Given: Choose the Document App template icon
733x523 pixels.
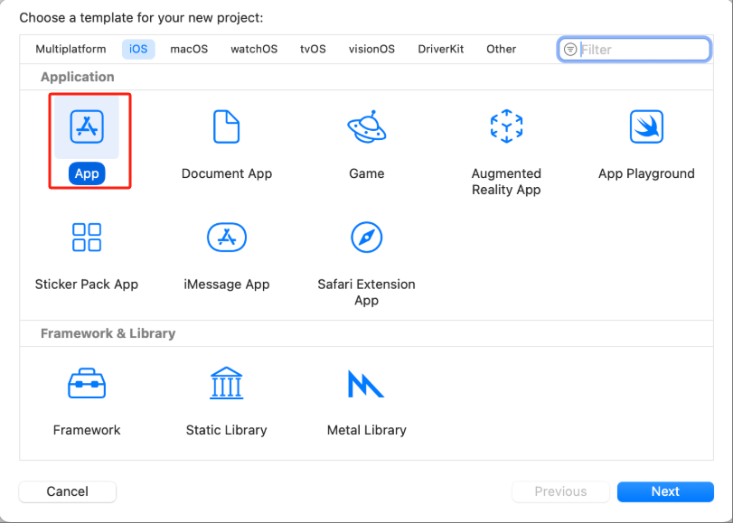Looking at the screenshot, I should coord(226,126).
